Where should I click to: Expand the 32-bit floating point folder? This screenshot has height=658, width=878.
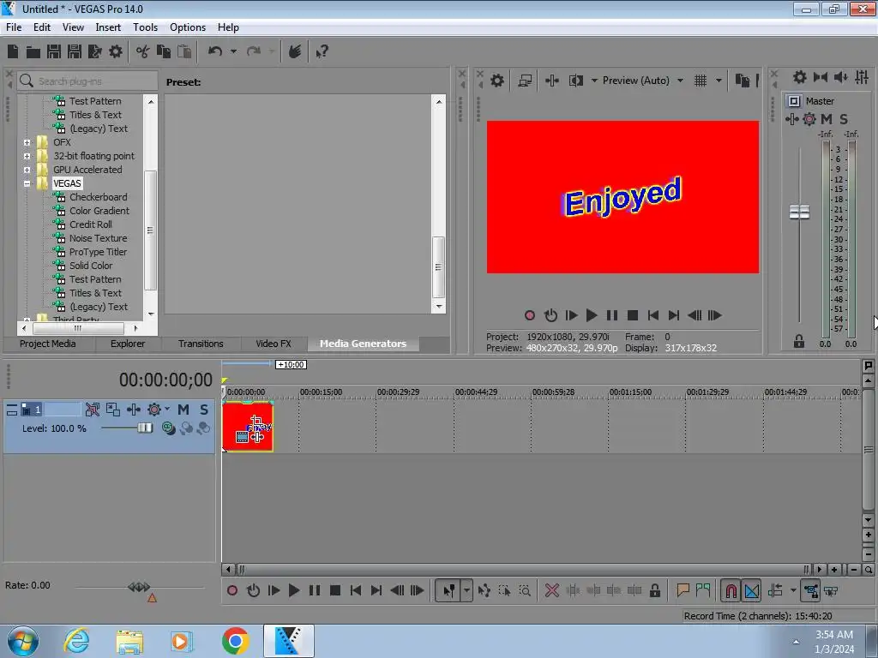27,156
